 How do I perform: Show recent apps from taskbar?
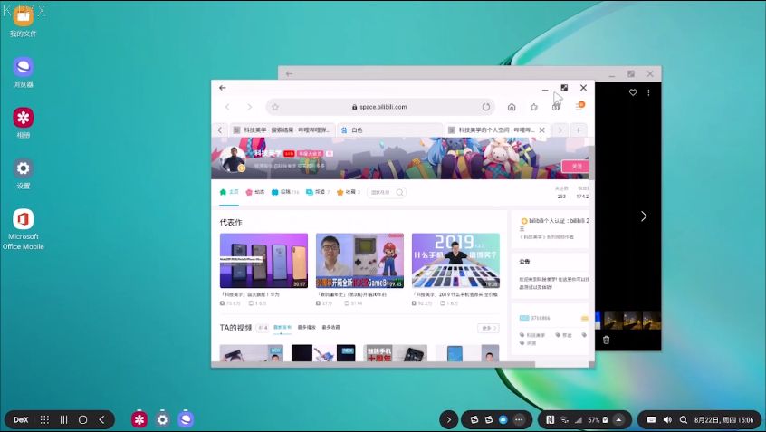pos(63,420)
